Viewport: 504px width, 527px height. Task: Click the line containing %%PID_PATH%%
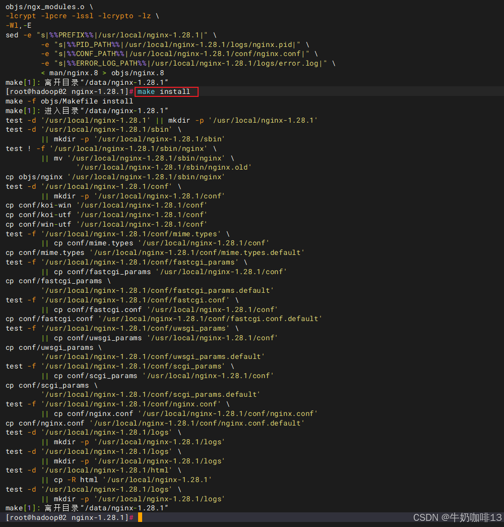click(x=175, y=45)
